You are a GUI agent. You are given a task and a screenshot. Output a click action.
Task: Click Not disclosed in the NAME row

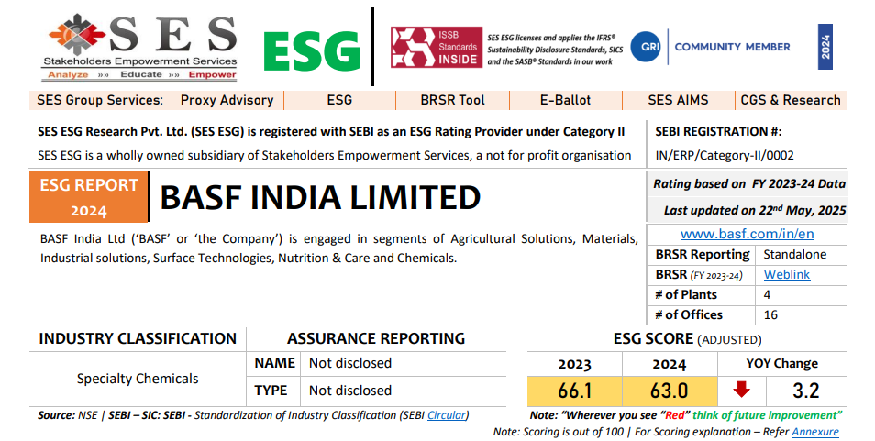click(349, 363)
